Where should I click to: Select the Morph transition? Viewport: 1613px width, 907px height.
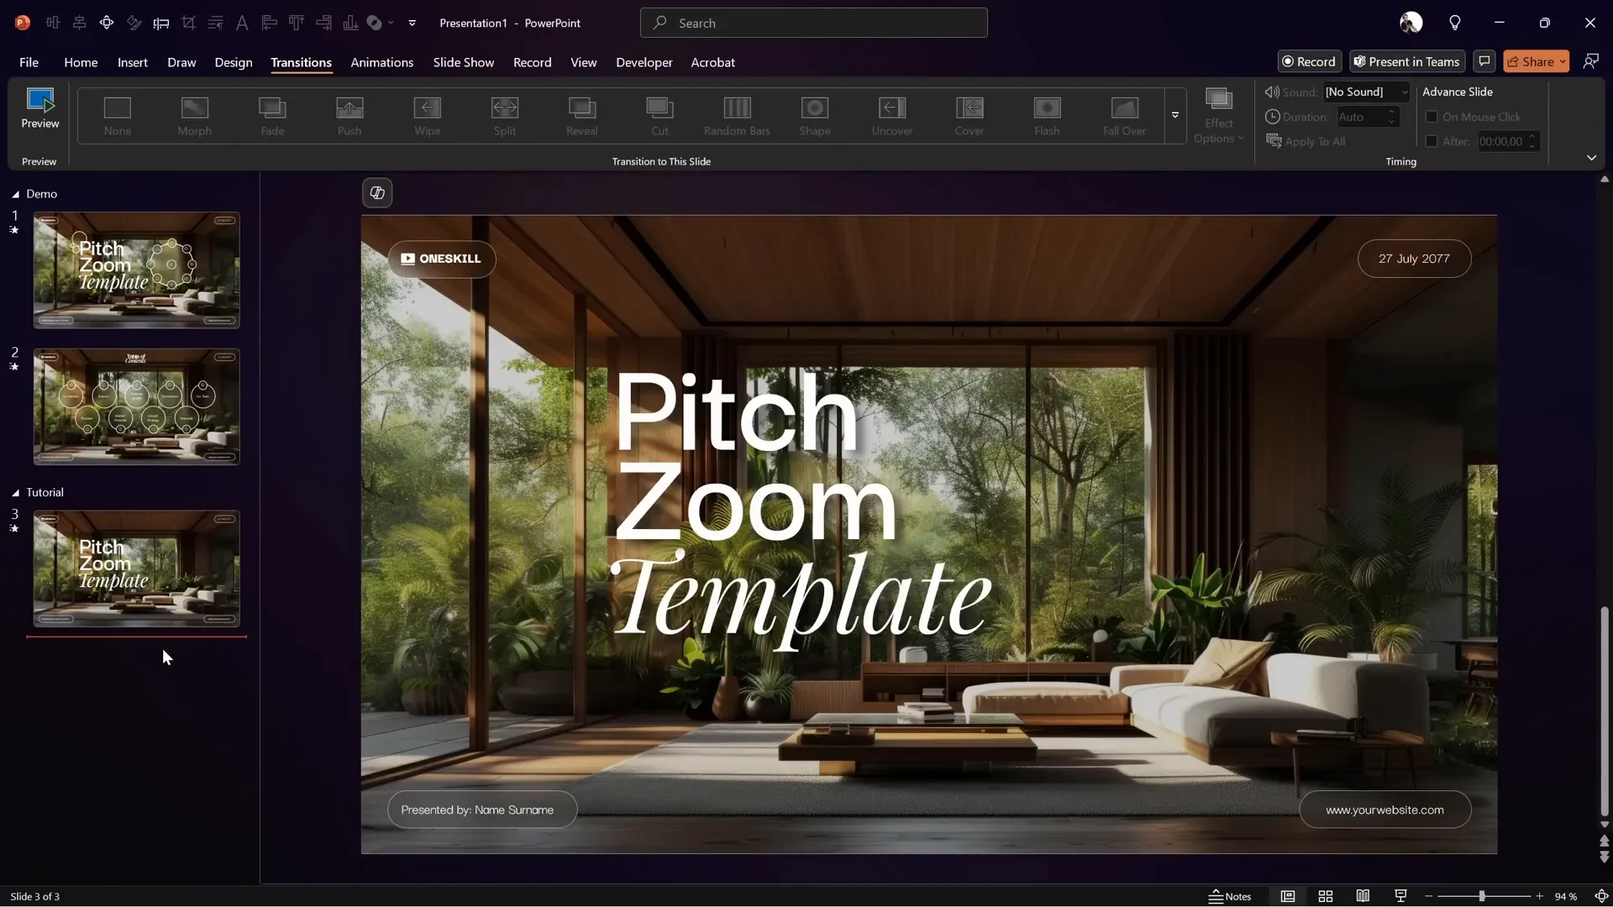pos(194,115)
